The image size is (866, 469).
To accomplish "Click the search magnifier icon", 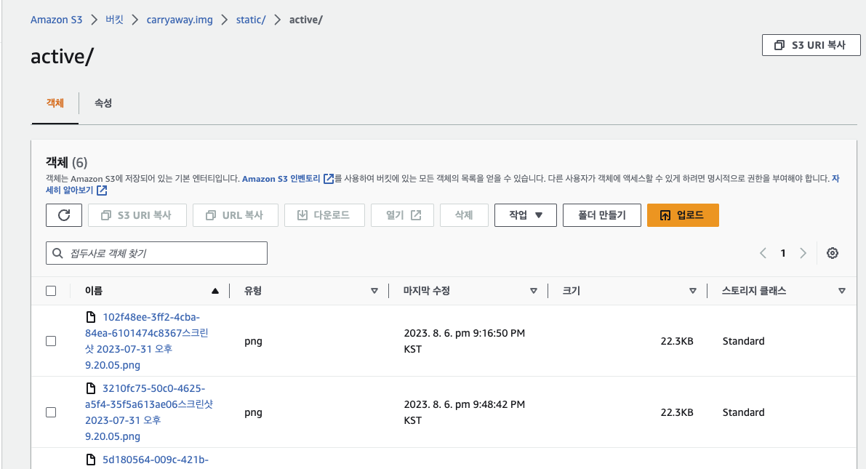I will pos(57,253).
